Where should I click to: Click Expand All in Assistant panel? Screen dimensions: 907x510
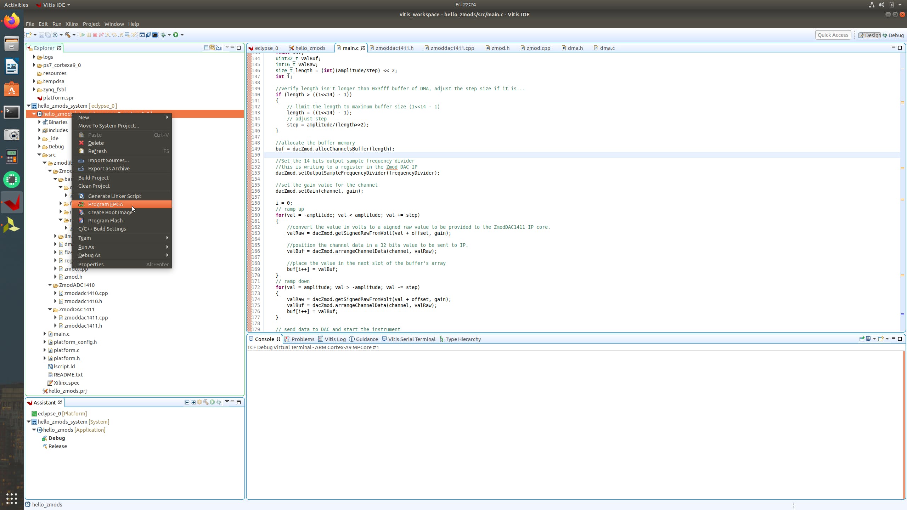(x=193, y=402)
